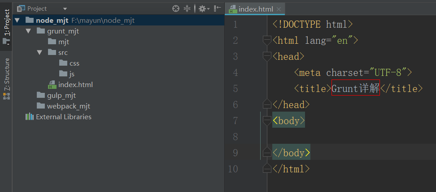Toggle code folding at html tag line 2
The height and width of the screenshot is (192, 436).
267,41
